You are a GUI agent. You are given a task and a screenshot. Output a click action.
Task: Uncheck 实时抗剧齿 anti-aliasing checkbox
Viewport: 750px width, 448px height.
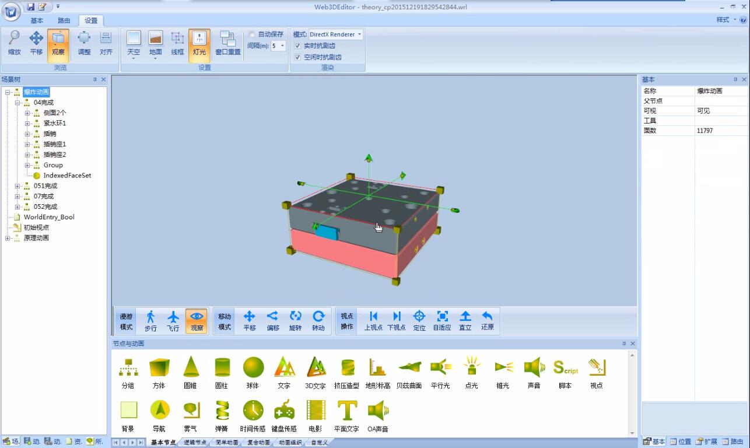pyautogui.click(x=297, y=45)
